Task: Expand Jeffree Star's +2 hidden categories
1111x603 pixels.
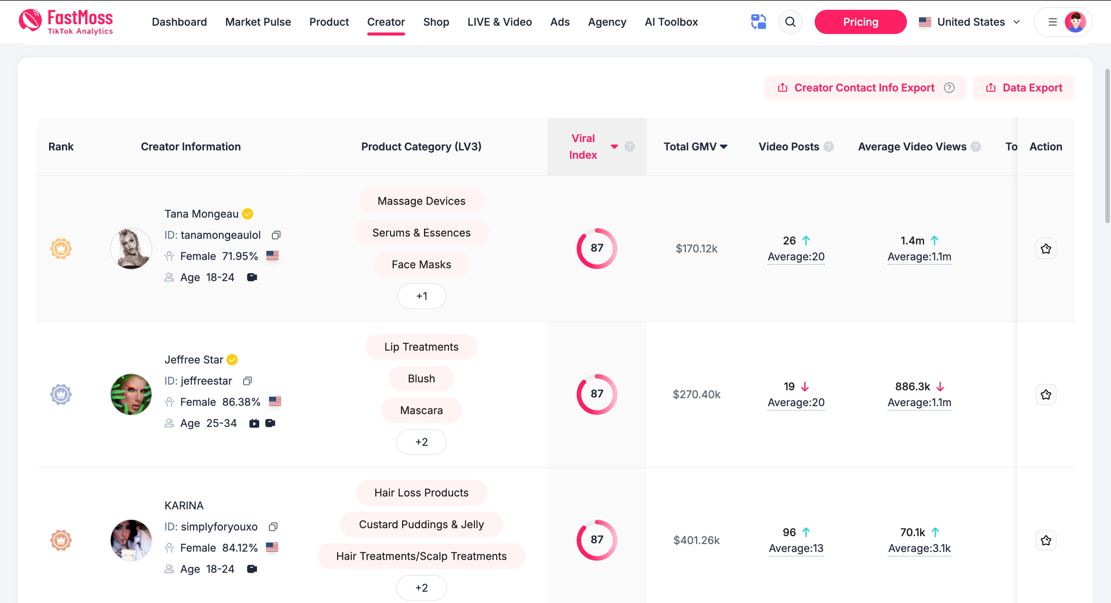Action: pyautogui.click(x=421, y=442)
